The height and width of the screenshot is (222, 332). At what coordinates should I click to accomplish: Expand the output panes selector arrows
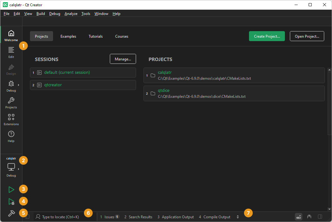pos(238,217)
